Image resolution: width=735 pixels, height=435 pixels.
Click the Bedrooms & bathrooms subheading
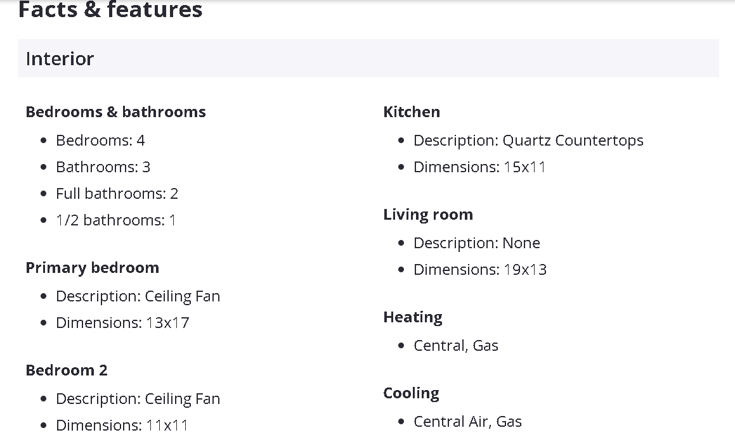coord(115,112)
